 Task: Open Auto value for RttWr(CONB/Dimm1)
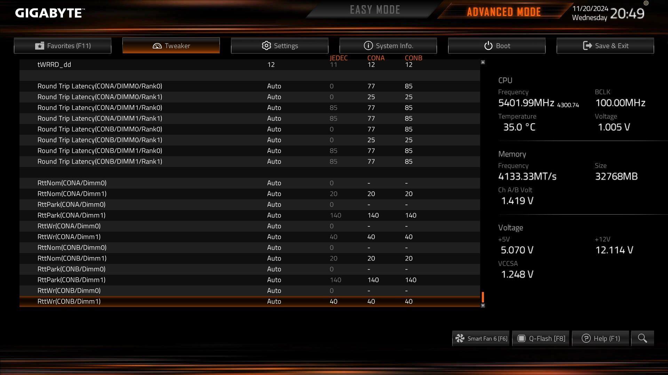274,301
